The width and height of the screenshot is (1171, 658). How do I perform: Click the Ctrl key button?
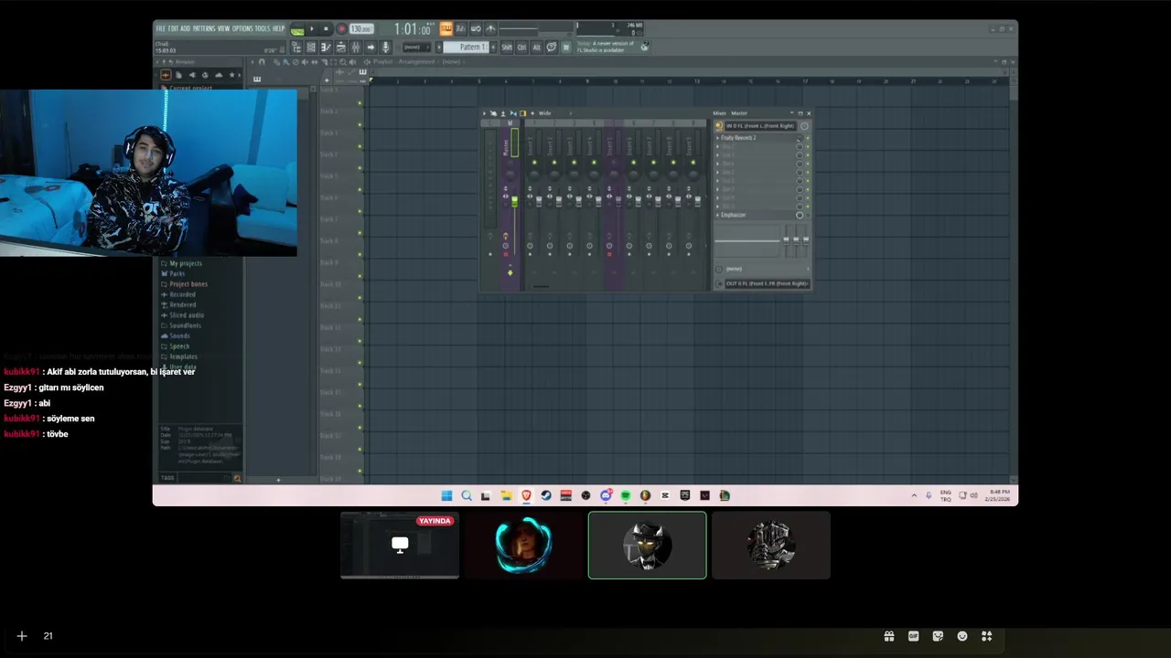click(521, 47)
